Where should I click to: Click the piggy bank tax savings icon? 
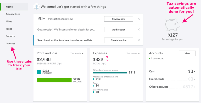173,25
